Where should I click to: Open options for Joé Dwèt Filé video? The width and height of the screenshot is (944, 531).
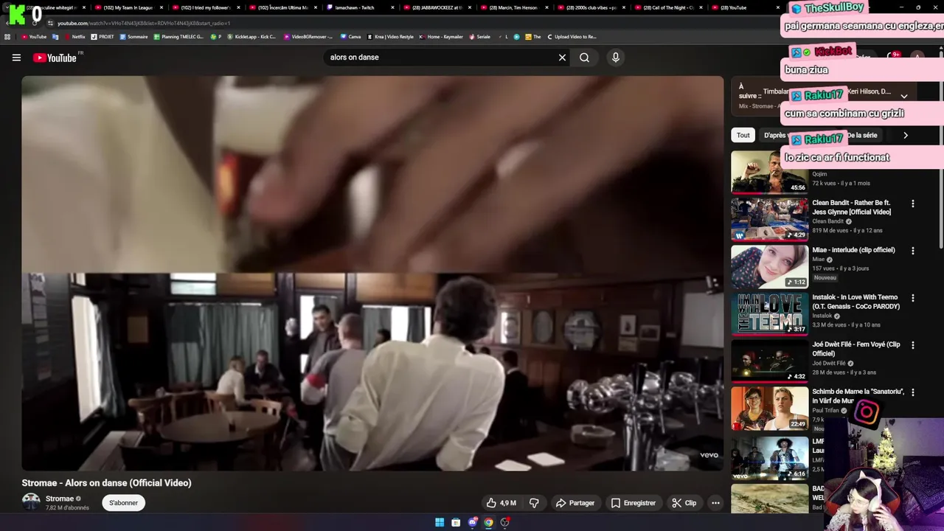pos(913,345)
